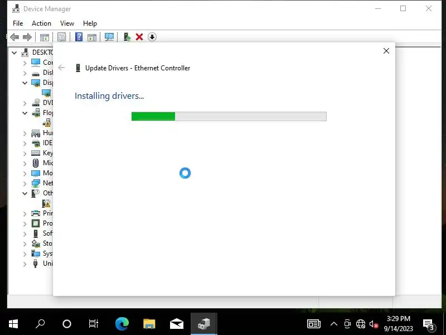Open the Action menu
Image resolution: width=446 pixels, height=335 pixels.
pyautogui.click(x=41, y=23)
